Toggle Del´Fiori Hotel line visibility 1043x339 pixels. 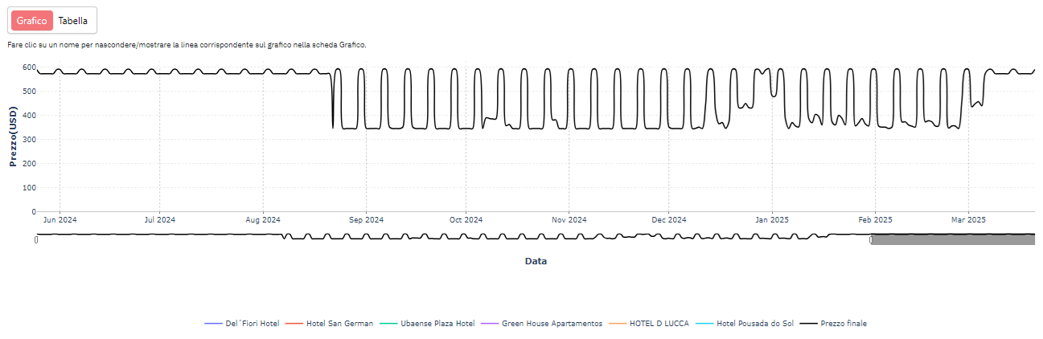pos(253,324)
